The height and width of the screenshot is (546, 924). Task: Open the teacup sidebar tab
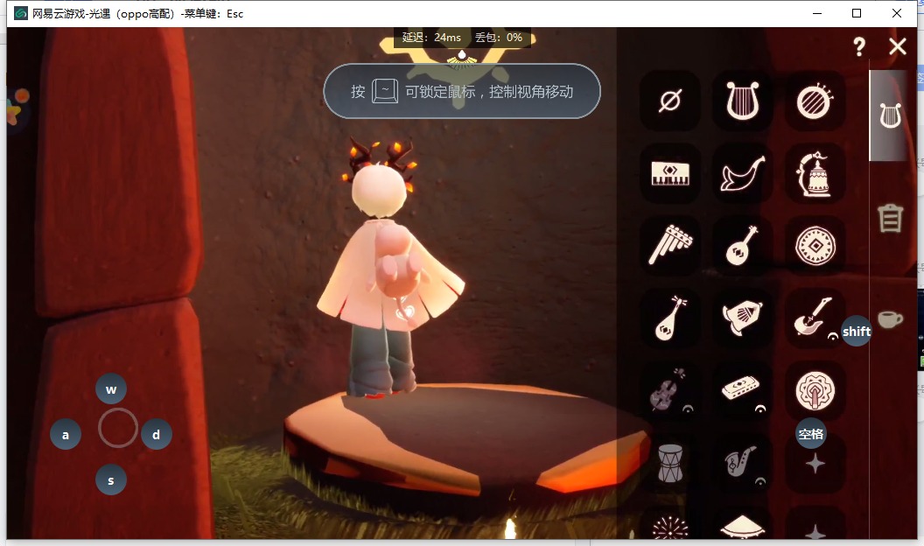[890, 319]
